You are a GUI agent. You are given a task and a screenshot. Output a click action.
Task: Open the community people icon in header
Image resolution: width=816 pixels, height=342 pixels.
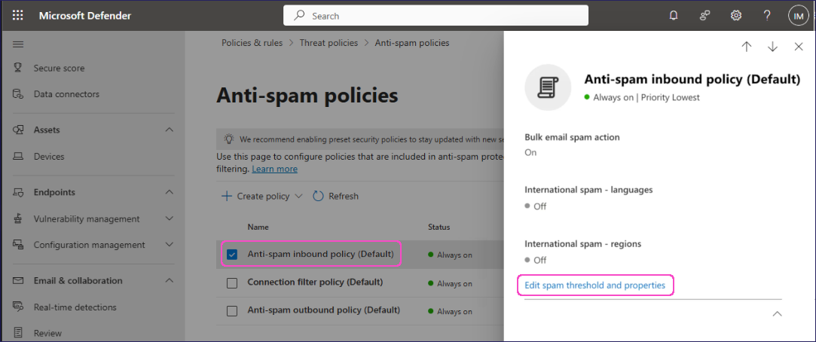point(705,15)
